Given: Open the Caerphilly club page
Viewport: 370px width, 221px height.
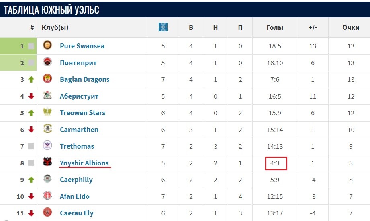Looking at the screenshot, I should tap(76, 180).
